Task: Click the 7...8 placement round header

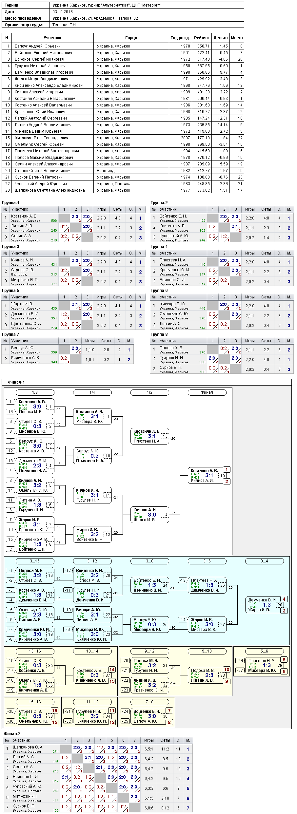Action: pyautogui.click(x=149, y=702)
